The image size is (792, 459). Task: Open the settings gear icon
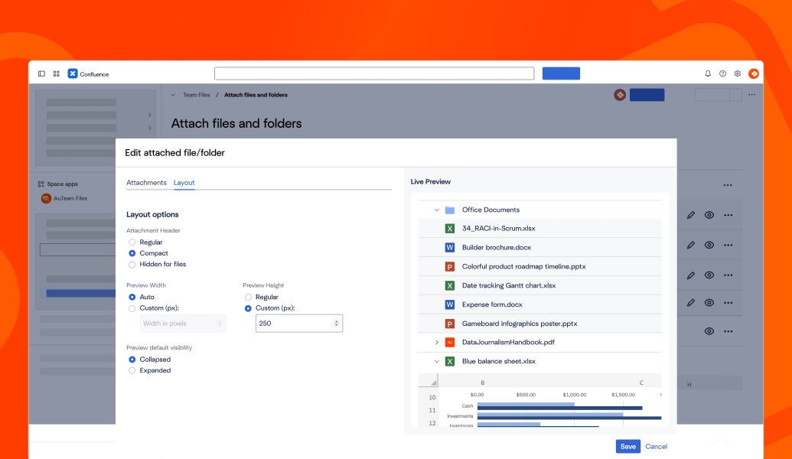tap(738, 73)
